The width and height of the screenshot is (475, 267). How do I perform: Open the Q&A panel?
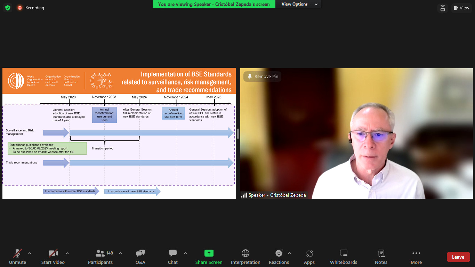[140, 257]
